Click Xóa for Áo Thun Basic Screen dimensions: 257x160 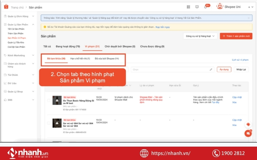pos(234,102)
